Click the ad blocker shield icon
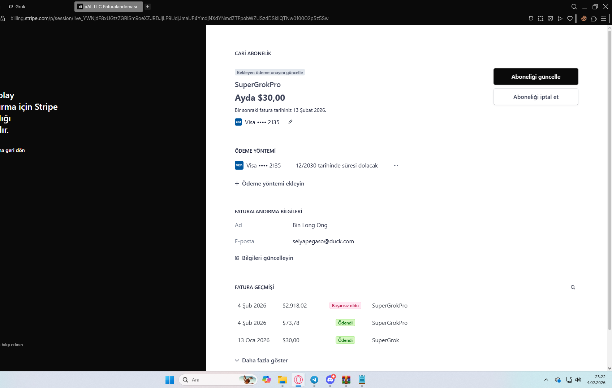 coord(550,18)
